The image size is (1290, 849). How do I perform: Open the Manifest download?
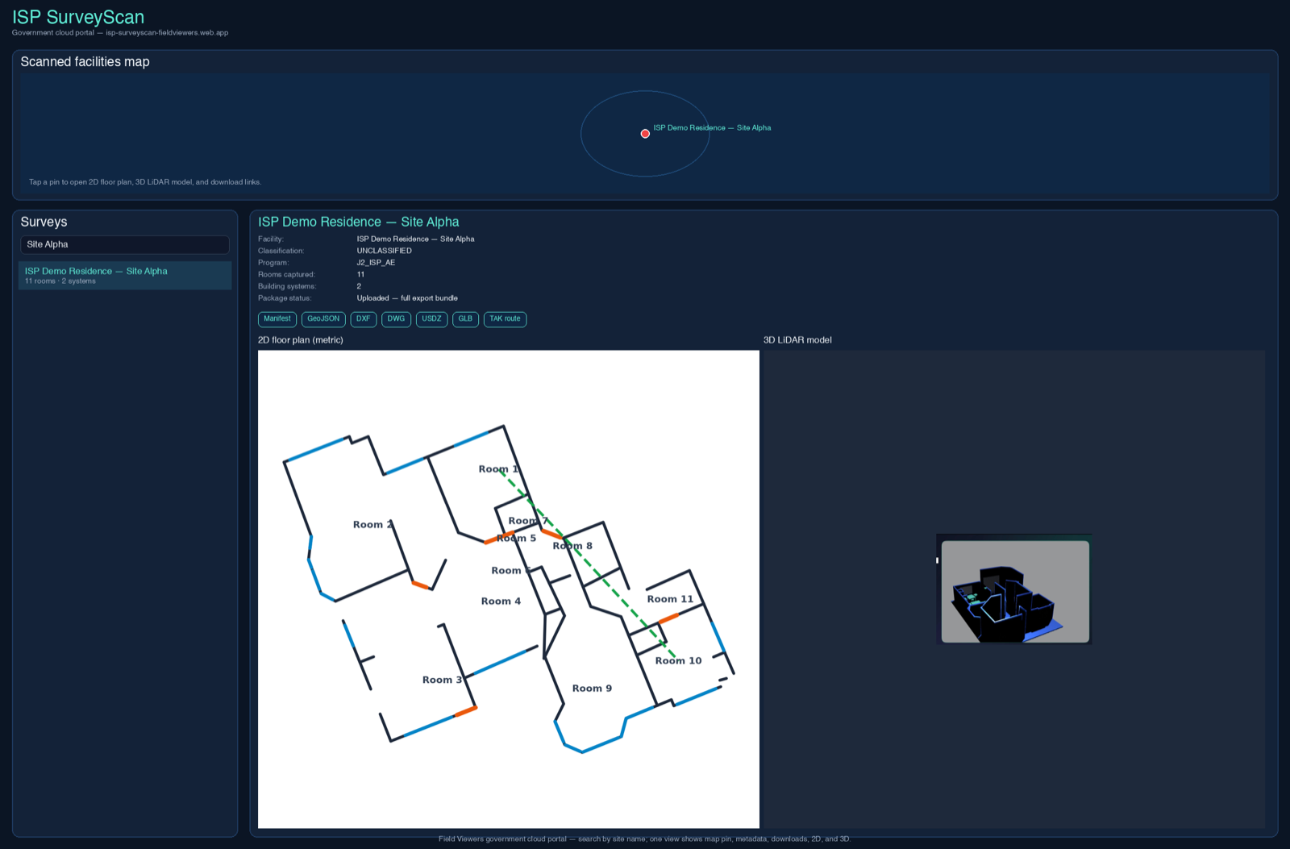tap(277, 319)
